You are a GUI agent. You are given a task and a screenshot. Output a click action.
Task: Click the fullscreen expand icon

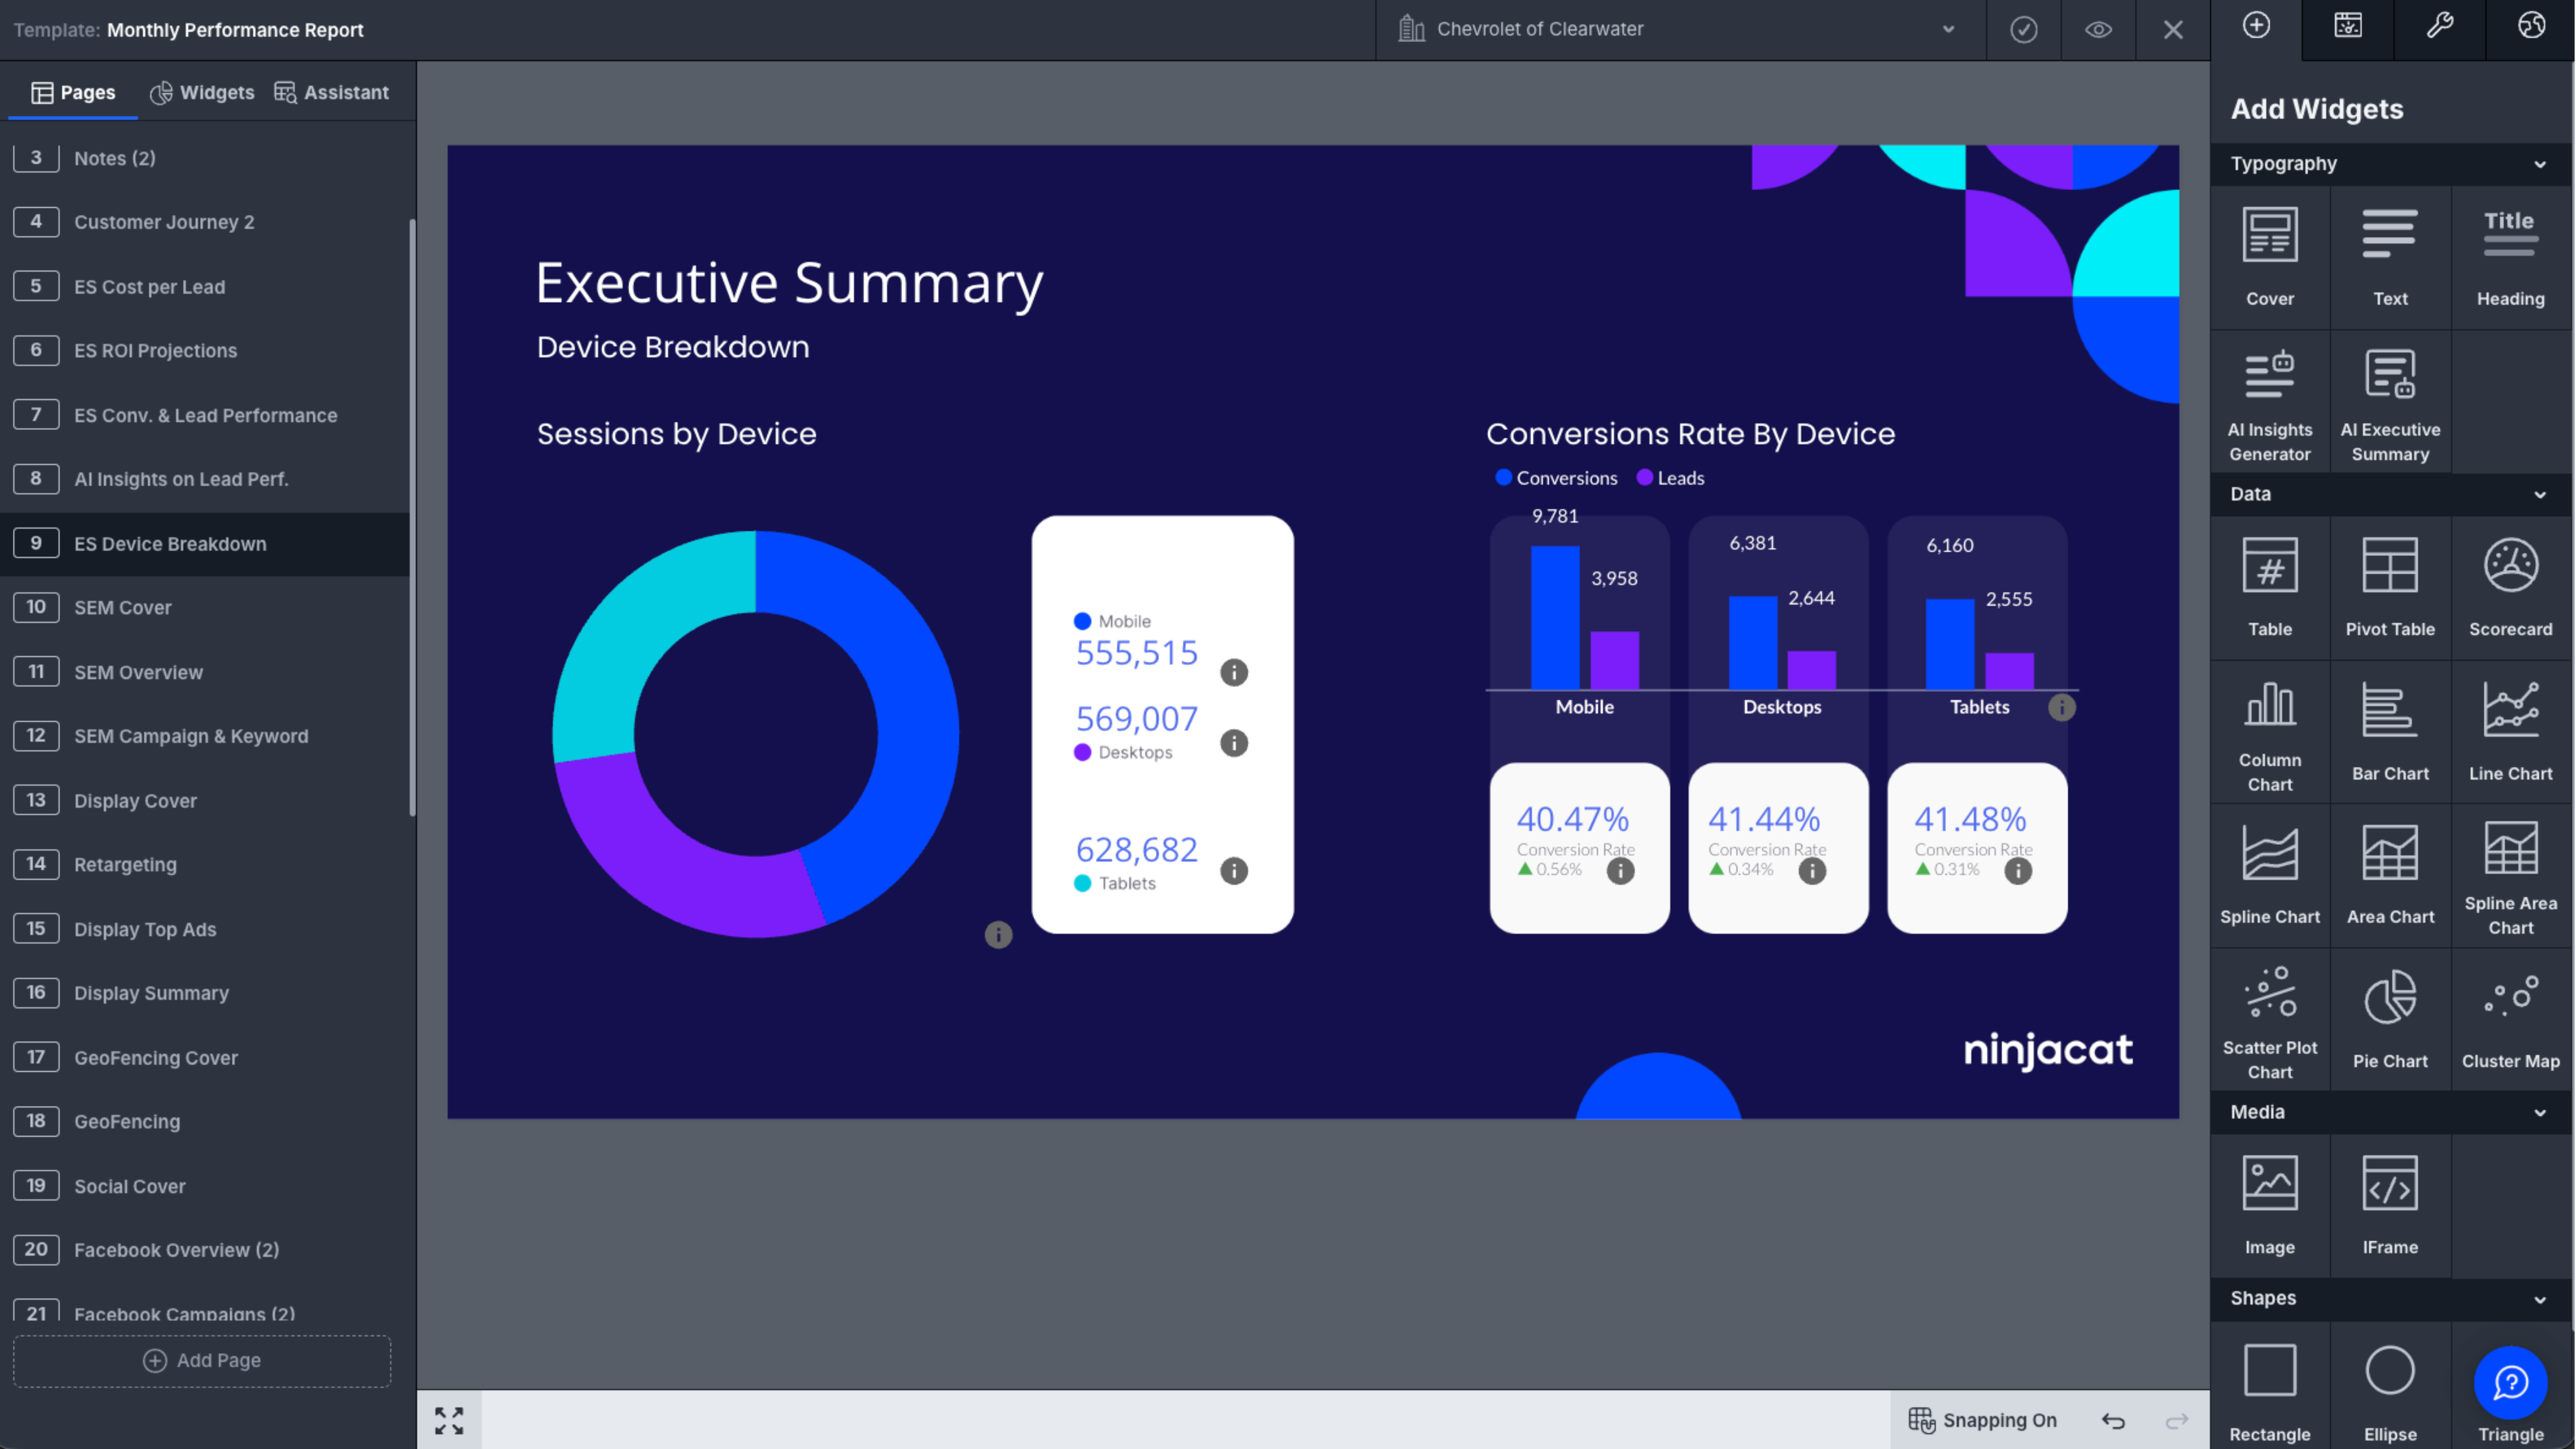[x=449, y=1420]
